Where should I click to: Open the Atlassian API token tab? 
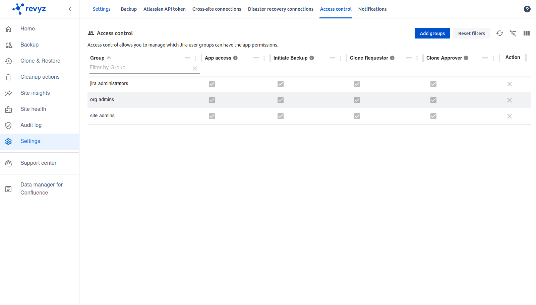[164, 9]
